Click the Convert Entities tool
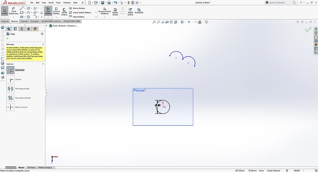The image size is (318, 172). coord(56,11)
